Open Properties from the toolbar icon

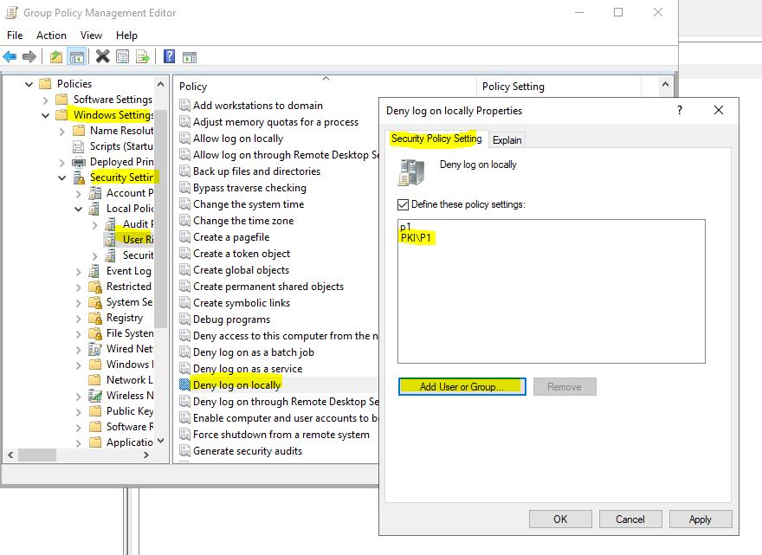point(122,57)
